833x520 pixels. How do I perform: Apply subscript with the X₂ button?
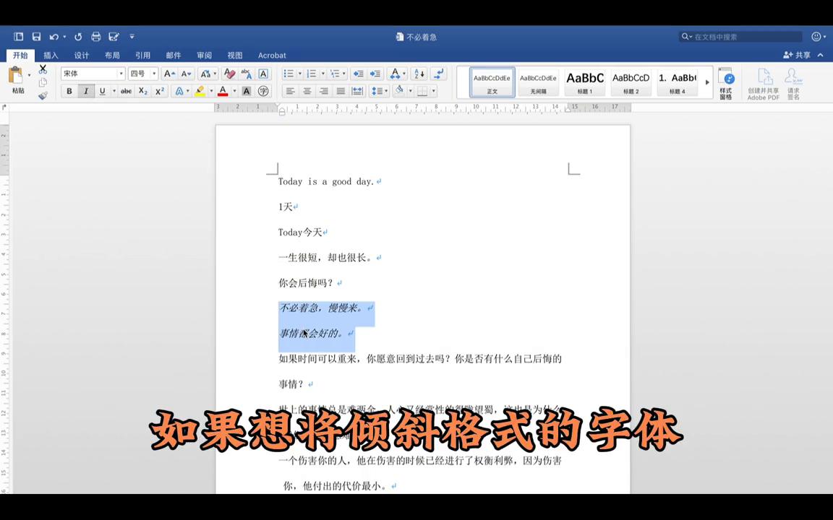143,91
